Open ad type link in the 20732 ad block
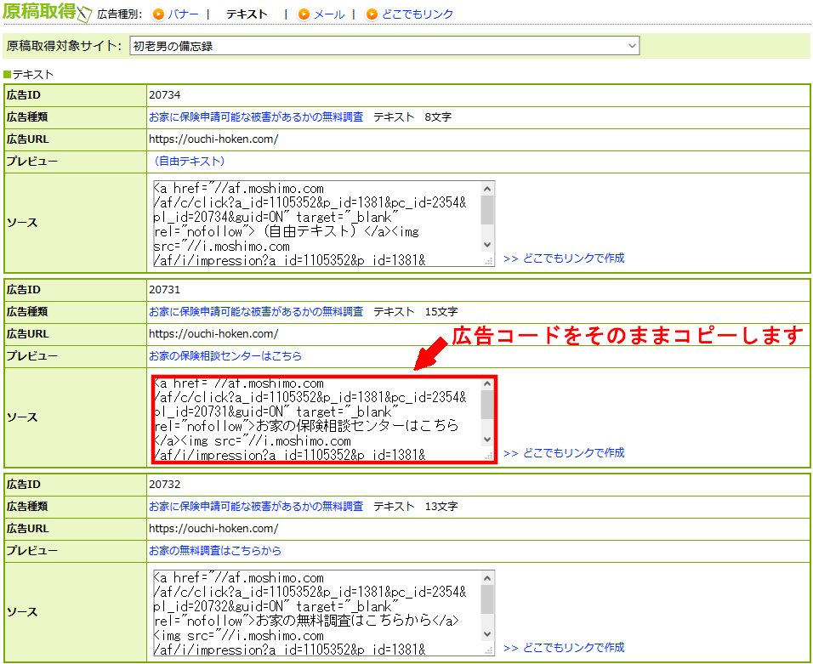813x664 pixels. click(256, 507)
